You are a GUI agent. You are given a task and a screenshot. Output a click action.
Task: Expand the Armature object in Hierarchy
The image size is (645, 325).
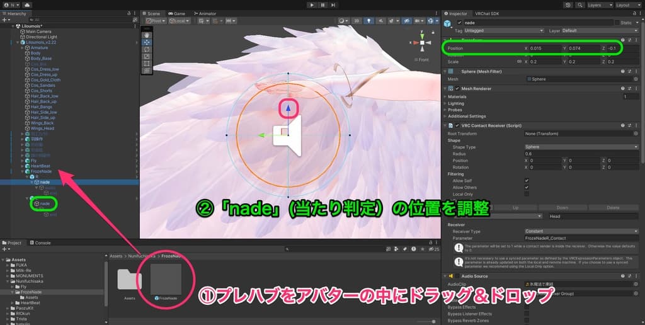22,48
